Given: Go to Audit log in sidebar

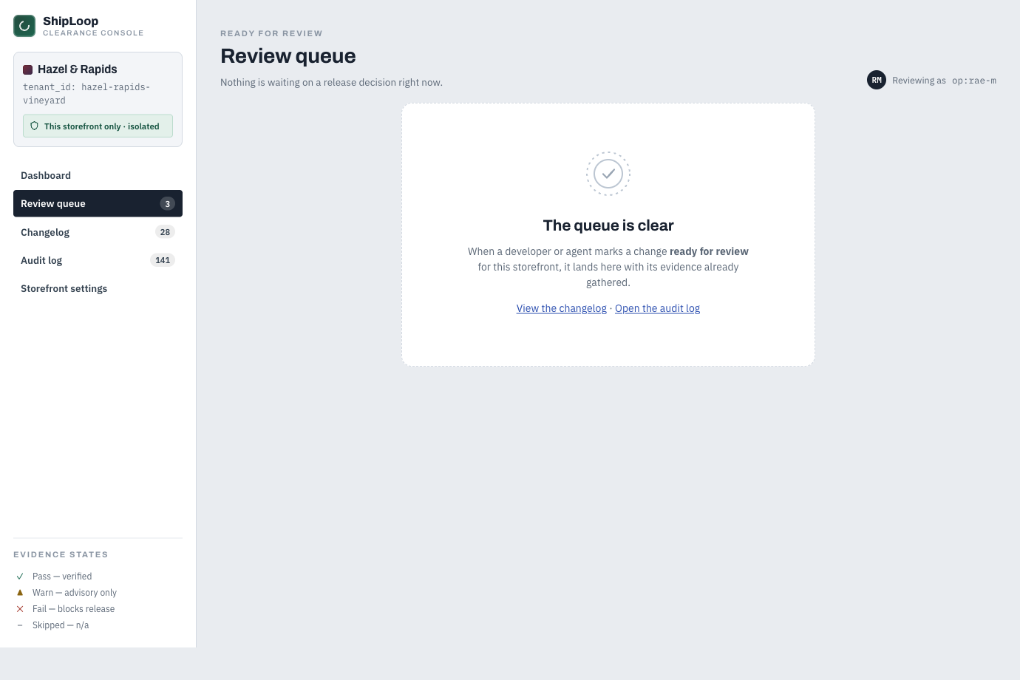Looking at the screenshot, I should [98, 260].
